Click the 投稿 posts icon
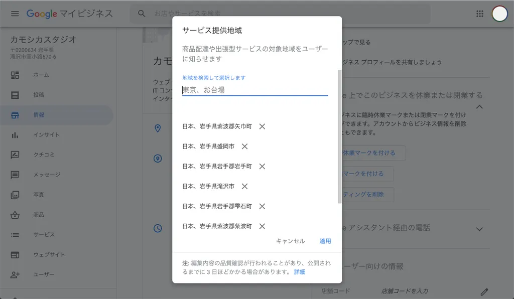This screenshot has height=299, width=514. click(15, 95)
